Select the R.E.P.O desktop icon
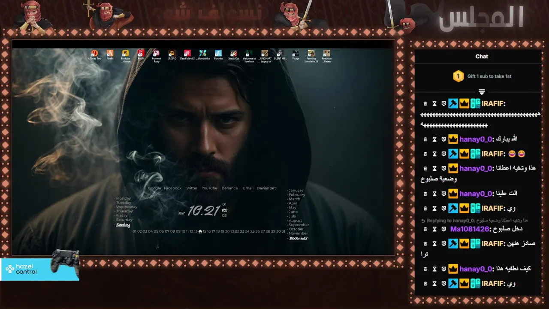 tap(172, 55)
